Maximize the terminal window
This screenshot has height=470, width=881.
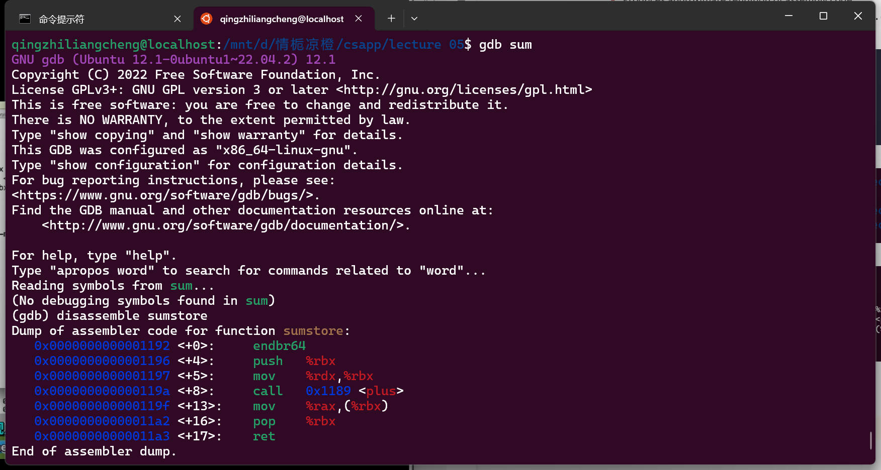[x=823, y=16]
